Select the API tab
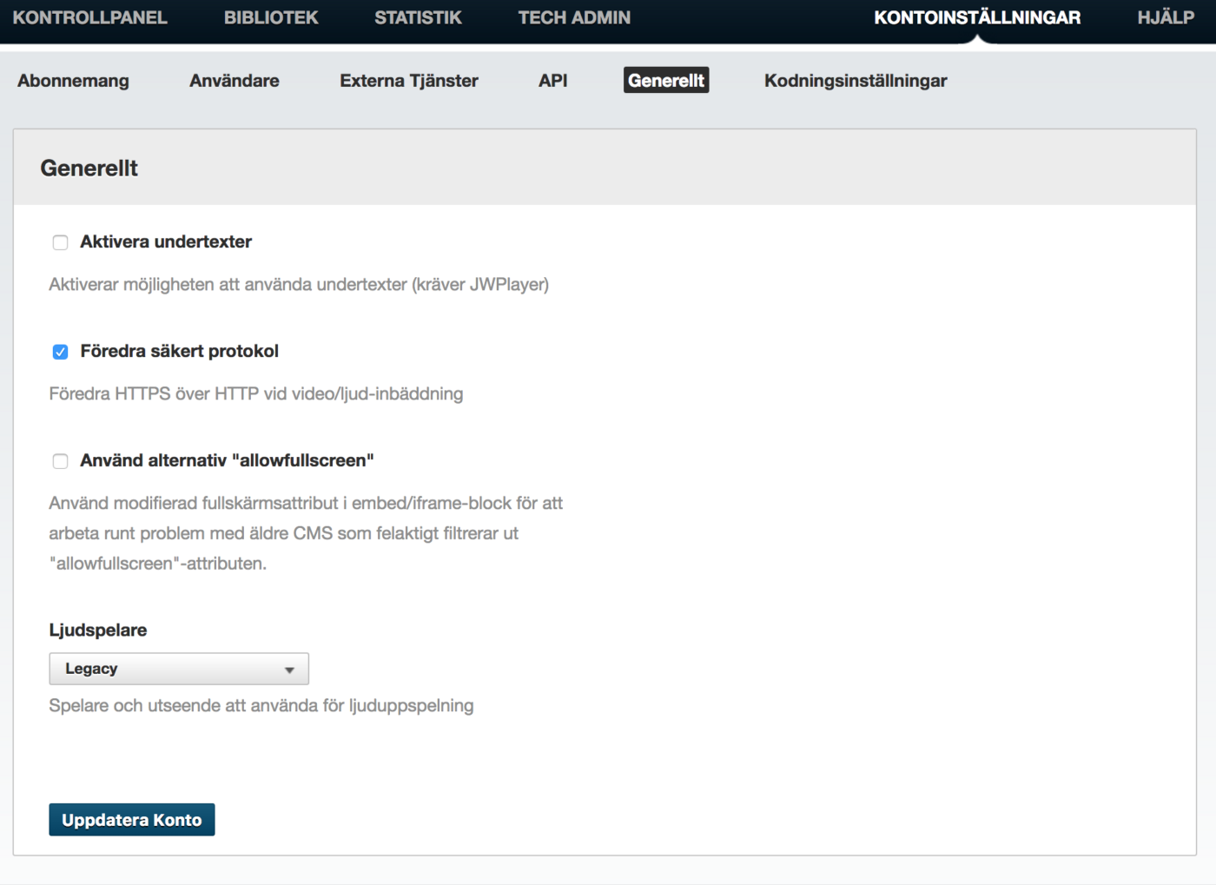Screen dimensions: 1216x885 (x=552, y=81)
